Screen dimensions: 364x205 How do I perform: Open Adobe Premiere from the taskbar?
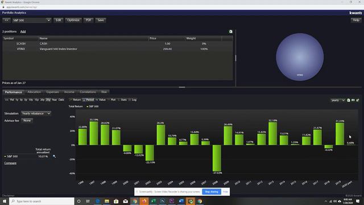coord(172,201)
